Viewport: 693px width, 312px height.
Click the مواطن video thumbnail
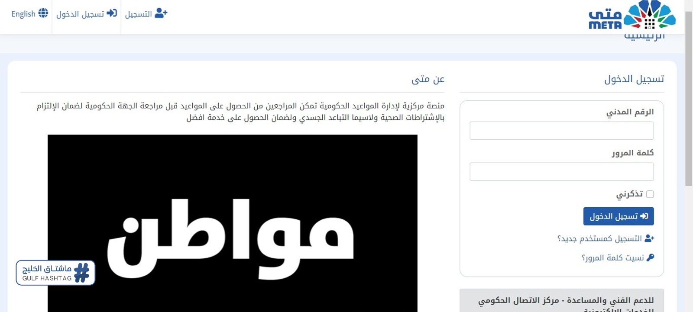233,223
